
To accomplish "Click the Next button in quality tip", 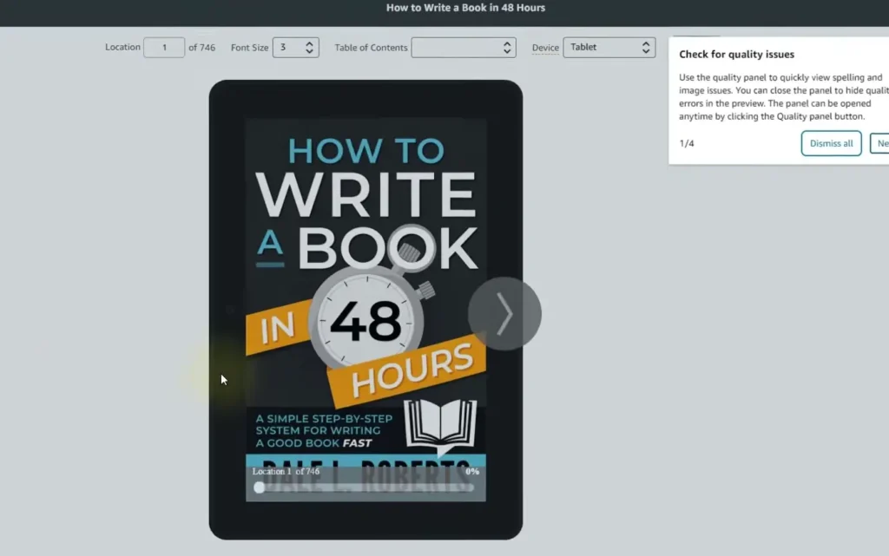I will [x=880, y=143].
